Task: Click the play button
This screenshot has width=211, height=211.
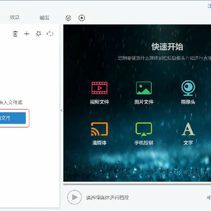Action: (74, 197)
